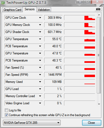Click the scrollbar down arrow
The image size is (104, 128).
(99, 104)
